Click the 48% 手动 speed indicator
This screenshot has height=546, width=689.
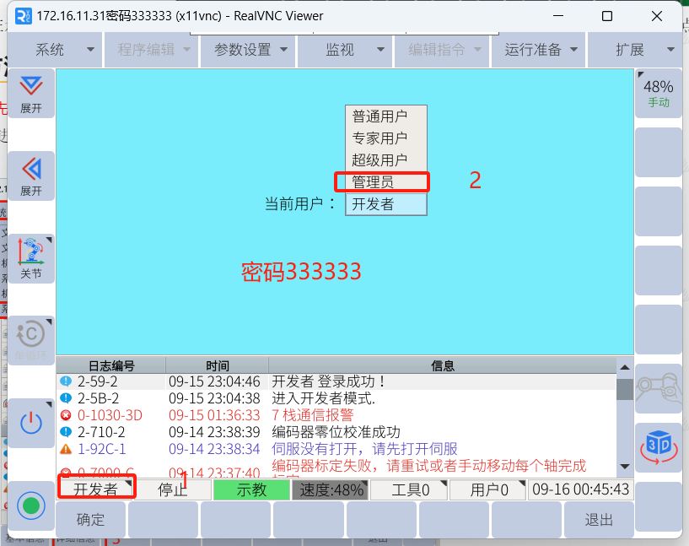point(658,93)
